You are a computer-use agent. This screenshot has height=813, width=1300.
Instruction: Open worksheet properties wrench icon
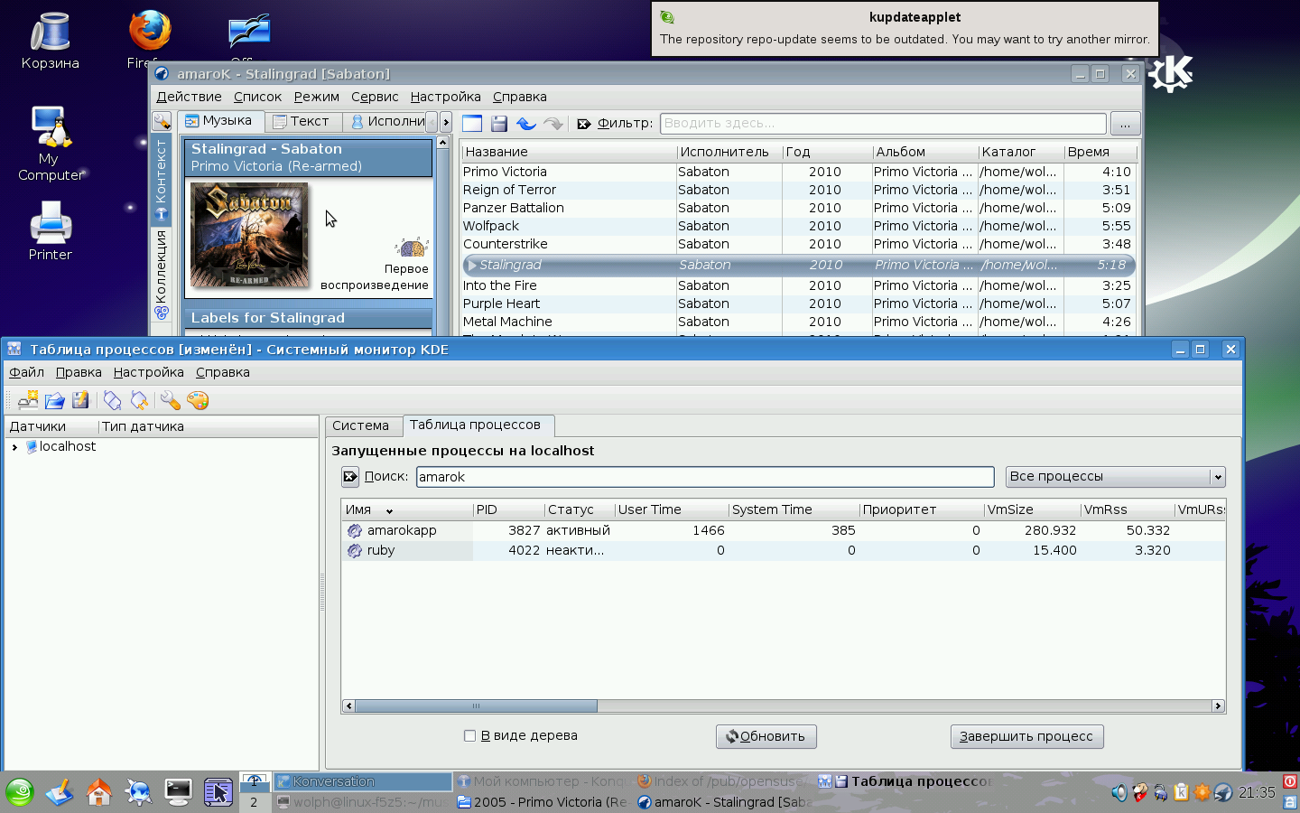(170, 400)
